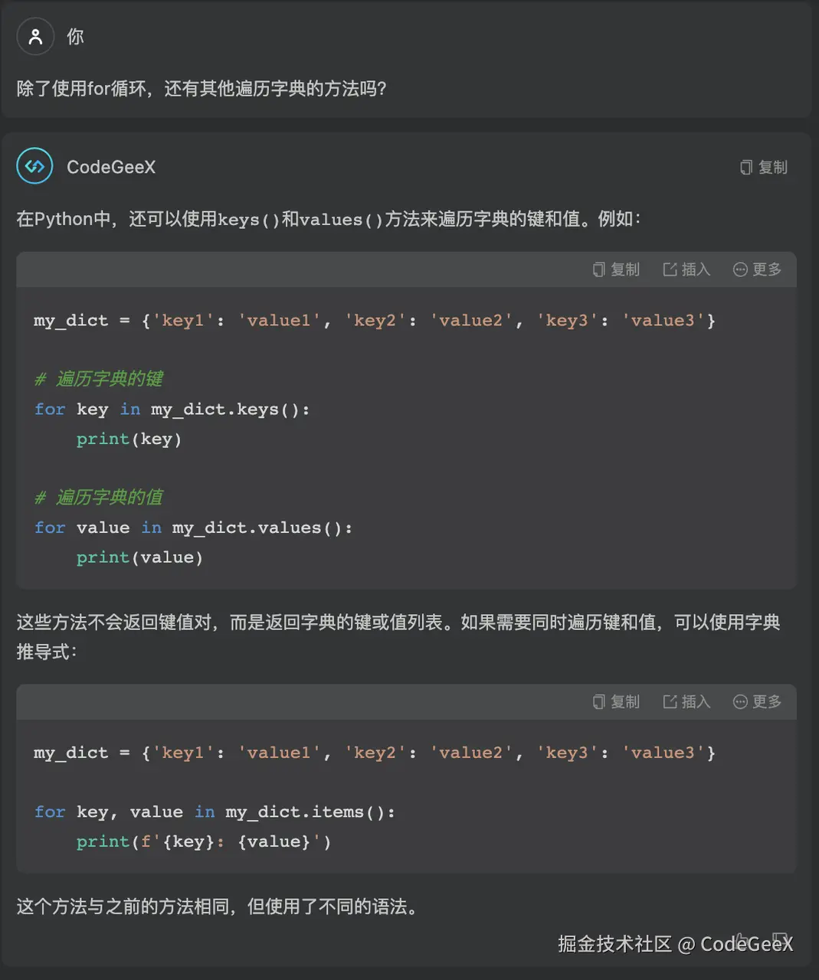Copy the entire CodeGeeX response
Screen dimensions: 819x980
(x=763, y=167)
